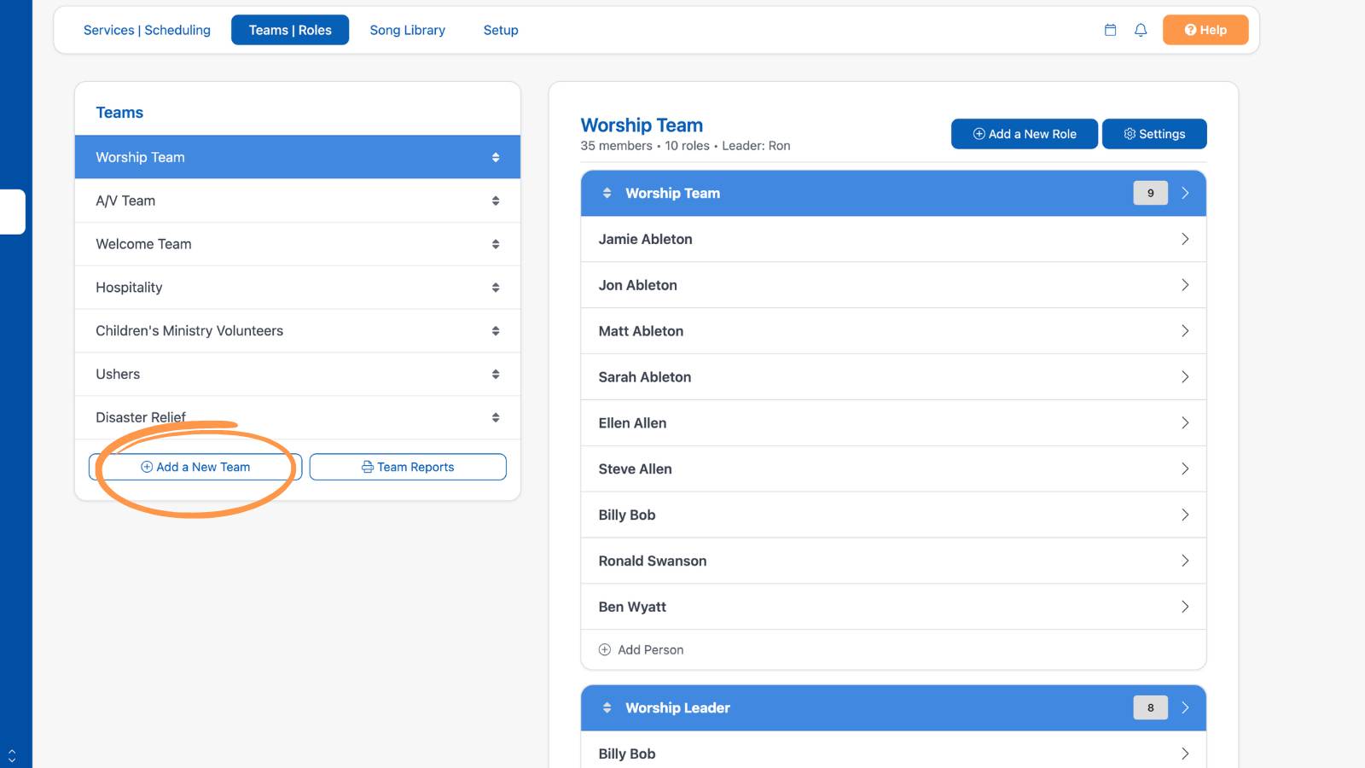Click sort handle on Children's Ministry Volunteers
The height and width of the screenshot is (768, 1365).
tap(496, 331)
